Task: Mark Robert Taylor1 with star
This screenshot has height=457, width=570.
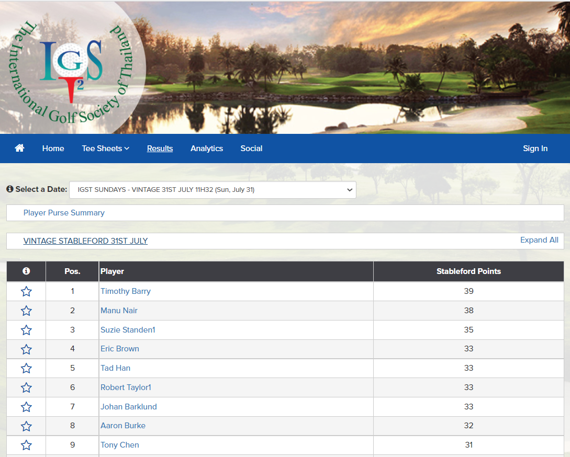Action: point(26,387)
